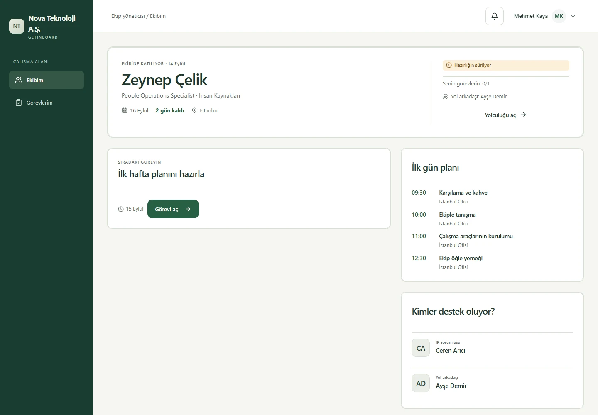Image resolution: width=598 pixels, height=415 pixels.
Task: Open the İlk hafta planını hazırla task
Action: click(x=161, y=174)
